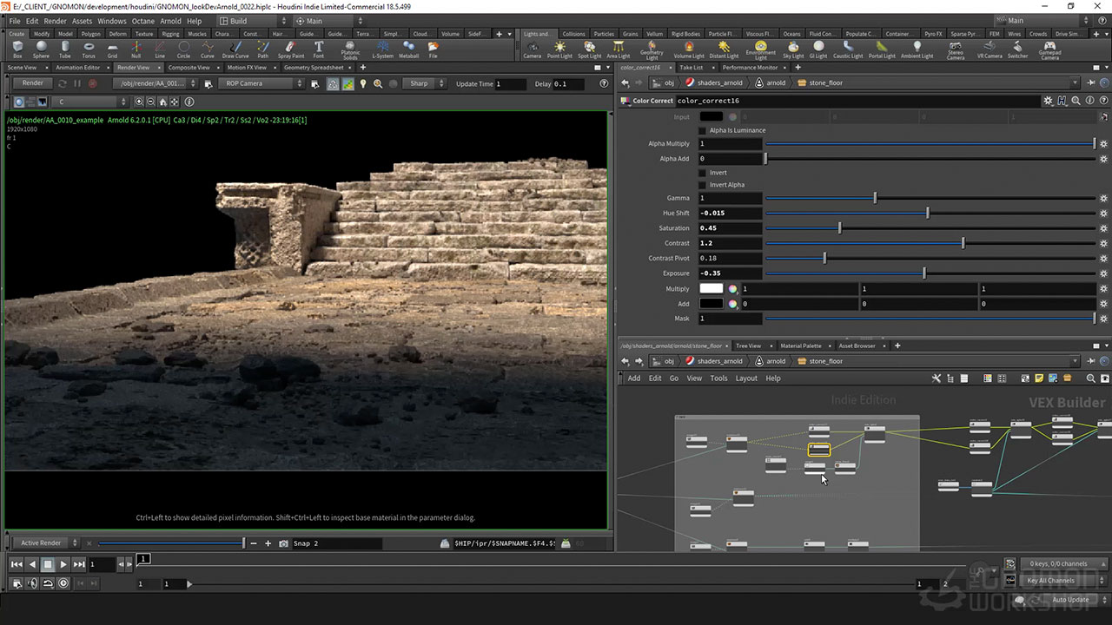Play the timeline forward

click(x=63, y=564)
